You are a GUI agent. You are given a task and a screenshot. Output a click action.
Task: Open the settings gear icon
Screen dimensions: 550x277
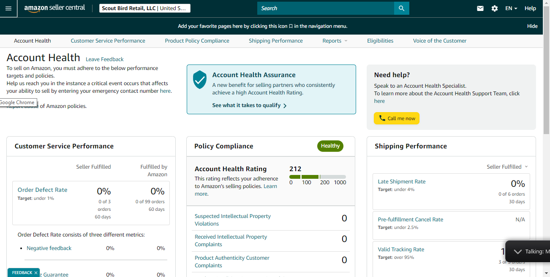point(495,8)
